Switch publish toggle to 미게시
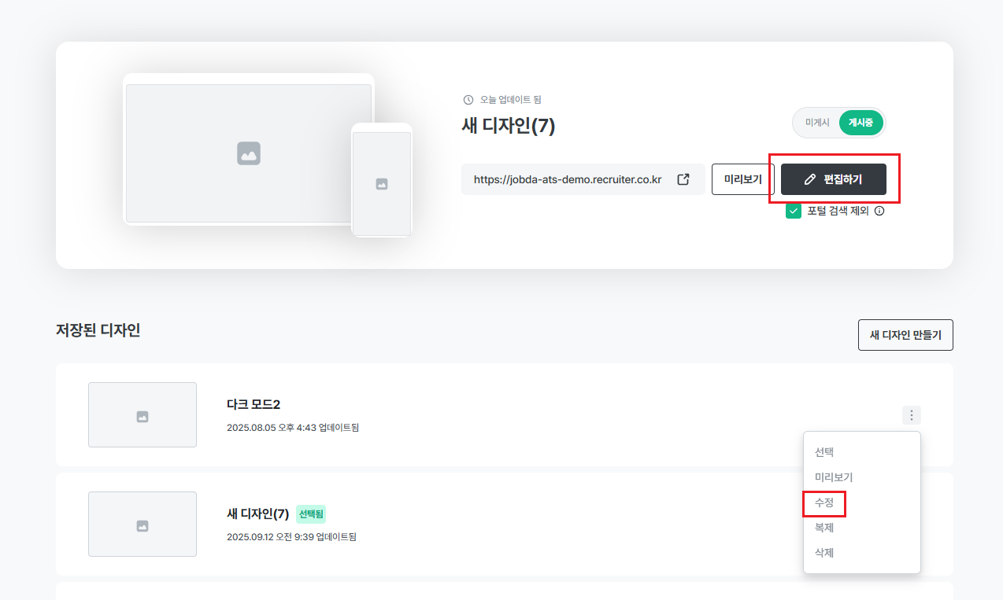The image size is (1003, 600). click(x=817, y=123)
